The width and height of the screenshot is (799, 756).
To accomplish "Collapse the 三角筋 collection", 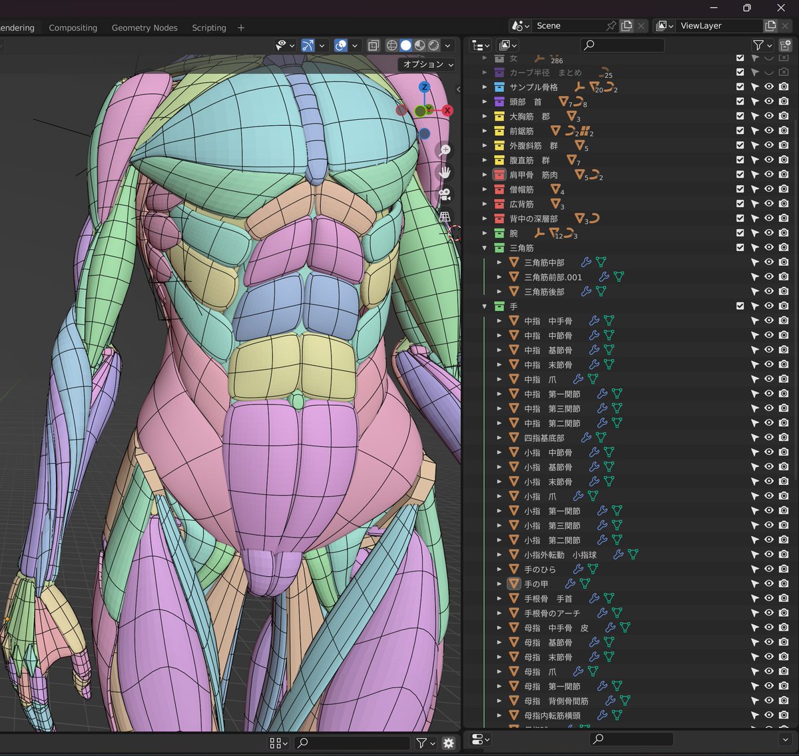I will coord(485,248).
